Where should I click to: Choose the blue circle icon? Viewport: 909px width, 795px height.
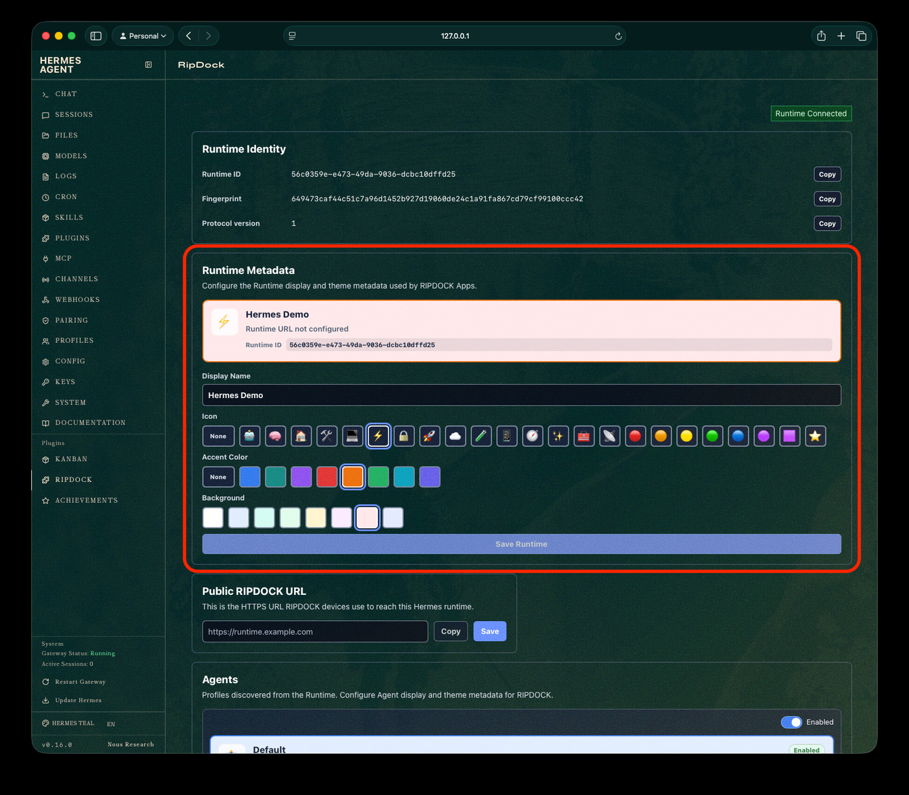[738, 436]
